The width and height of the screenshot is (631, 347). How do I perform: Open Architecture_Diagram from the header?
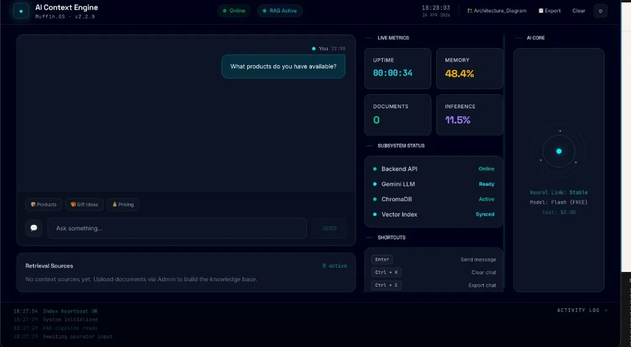click(x=497, y=11)
